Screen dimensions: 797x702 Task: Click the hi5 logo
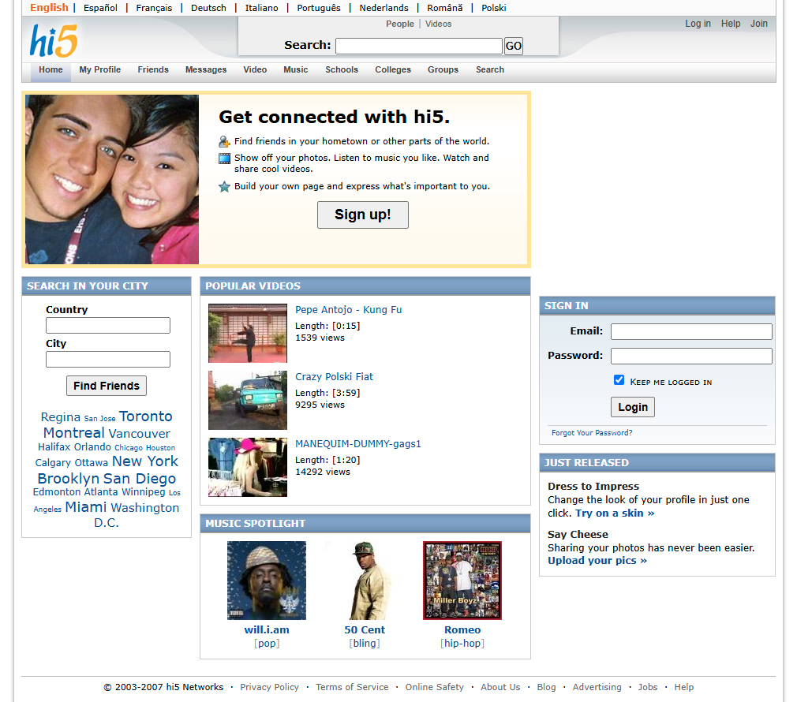[x=54, y=41]
